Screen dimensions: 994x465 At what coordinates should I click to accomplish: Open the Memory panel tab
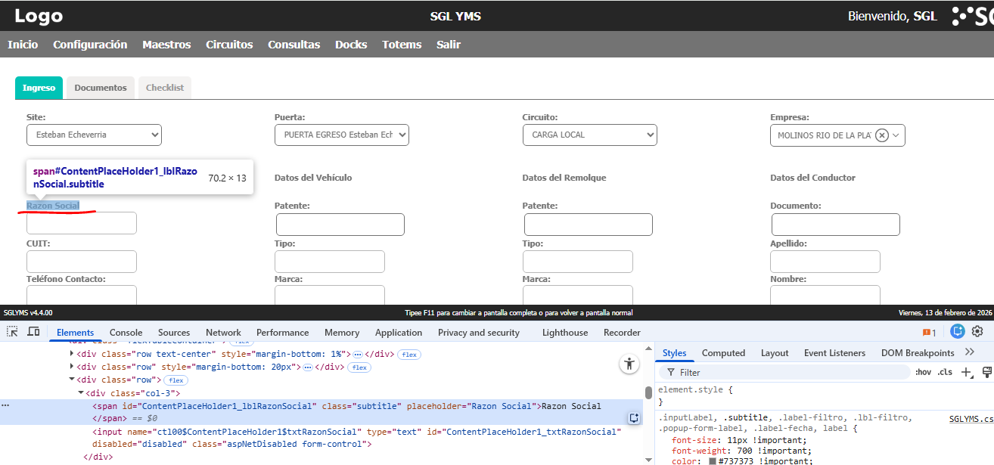click(x=342, y=333)
